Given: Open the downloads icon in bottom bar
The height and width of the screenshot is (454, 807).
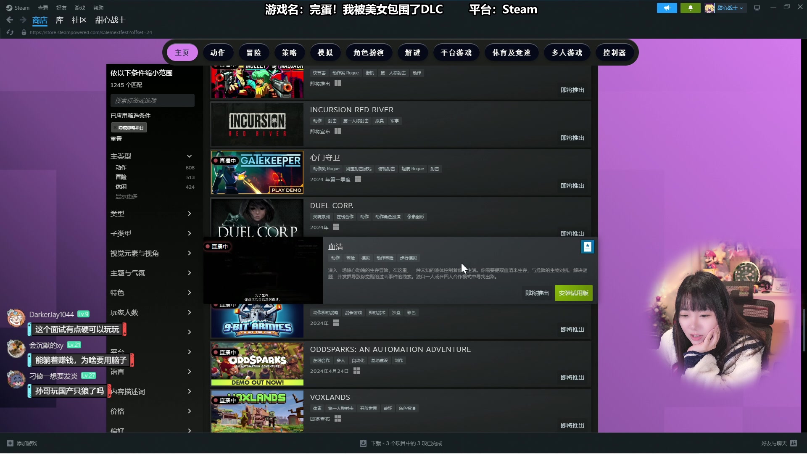Looking at the screenshot, I should [363, 443].
